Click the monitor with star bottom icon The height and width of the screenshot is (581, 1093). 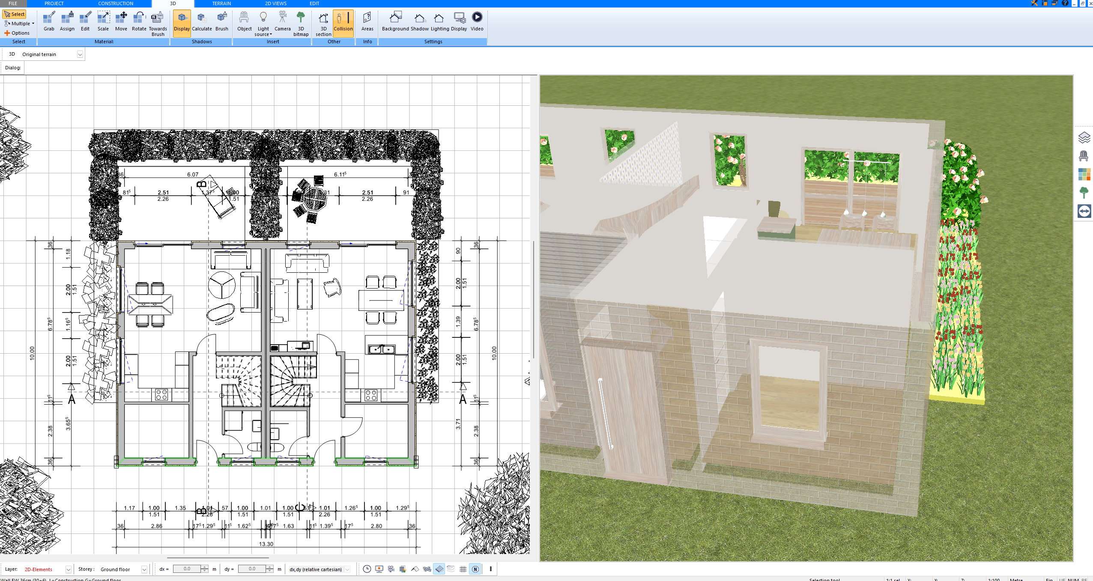point(379,569)
